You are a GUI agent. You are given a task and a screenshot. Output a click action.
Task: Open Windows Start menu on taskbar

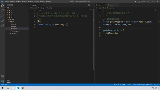point(2,88)
